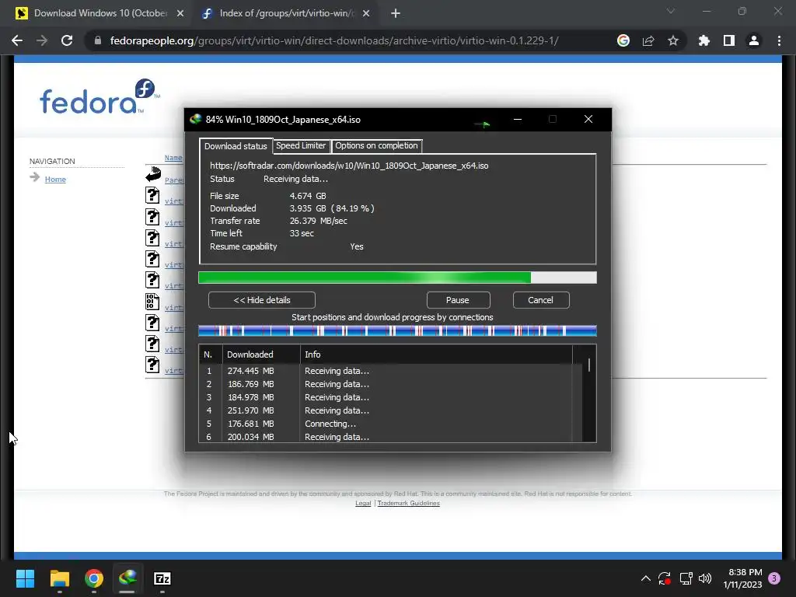Close the IDM download dialog
Viewport: 796px width, 597px height.
click(588, 119)
